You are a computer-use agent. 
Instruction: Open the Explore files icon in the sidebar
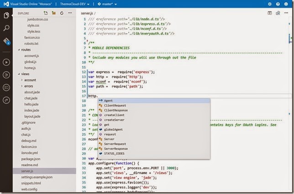(6, 15)
